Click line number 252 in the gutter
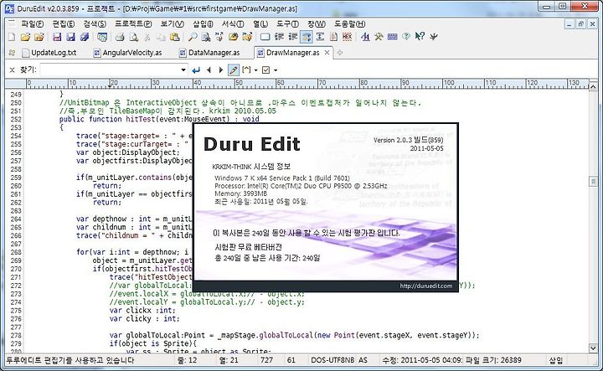The image size is (603, 371). (x=16, y=119)
